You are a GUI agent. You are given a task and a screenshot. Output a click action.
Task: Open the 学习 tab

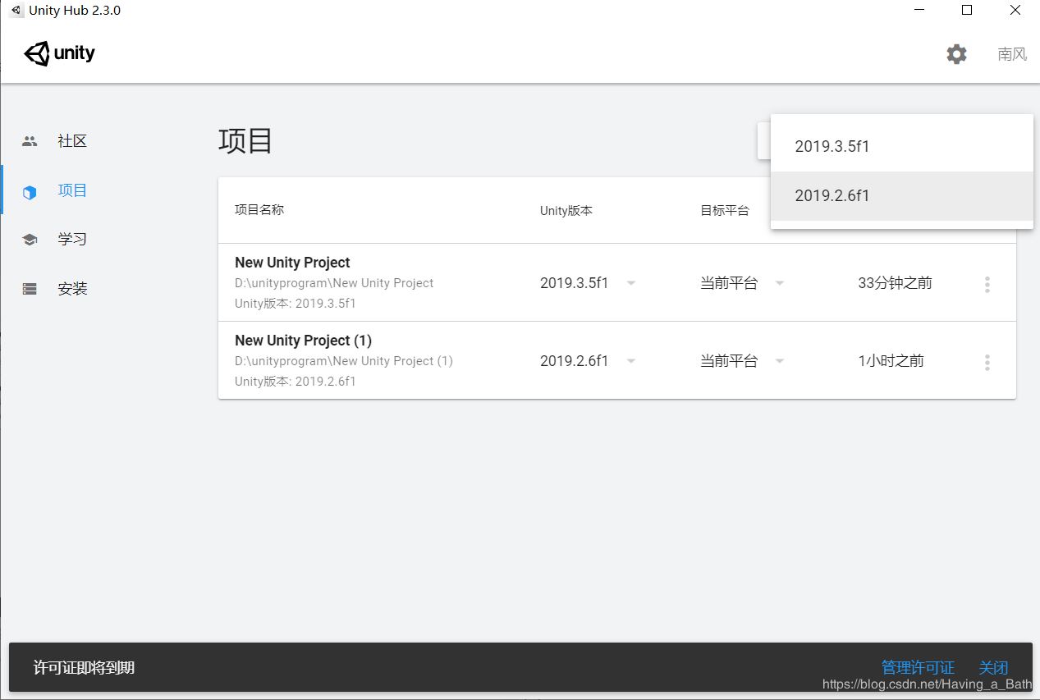click(x=72, y=240)
